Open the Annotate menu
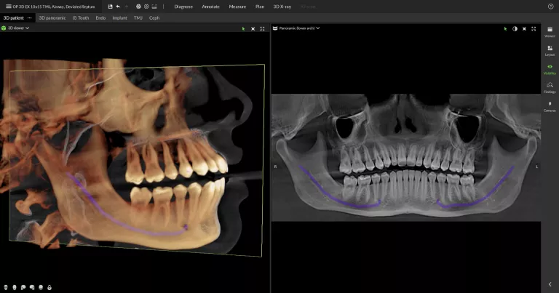Image resolution: width=559 pixels, height=293 pixels. [x=210, y=7]
